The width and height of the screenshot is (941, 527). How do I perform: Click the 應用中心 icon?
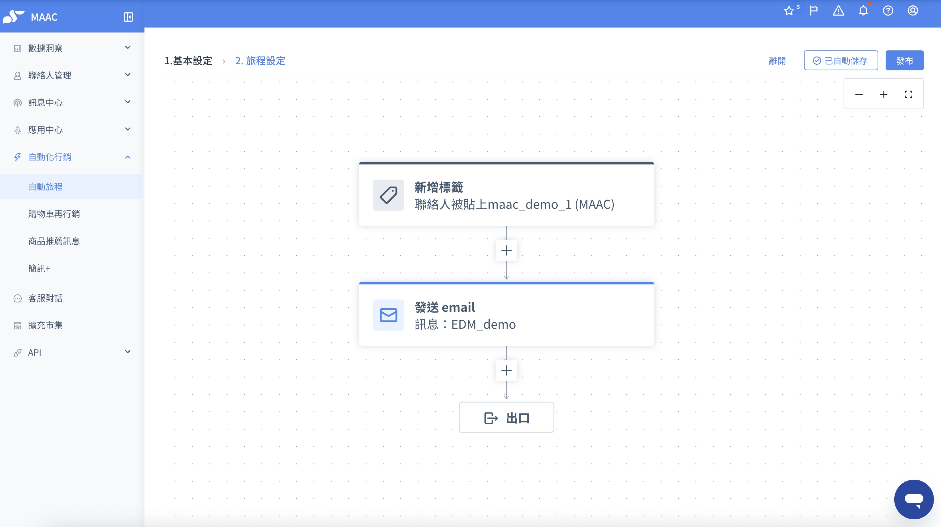(x=17, y=130)
